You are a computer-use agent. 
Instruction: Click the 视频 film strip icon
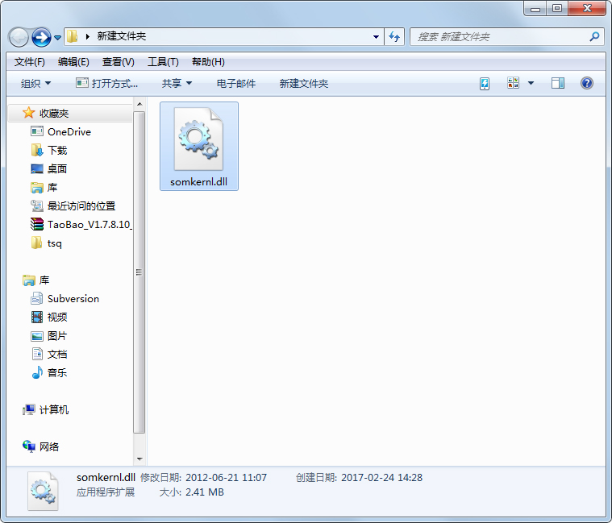tap(37, 317)
